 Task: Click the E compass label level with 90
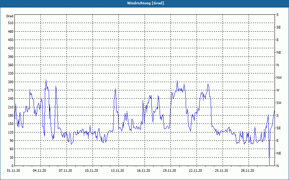[x=277, y=141]
